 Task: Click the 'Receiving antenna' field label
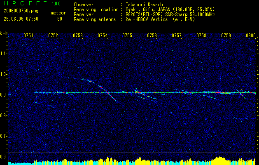click(95, 19)
